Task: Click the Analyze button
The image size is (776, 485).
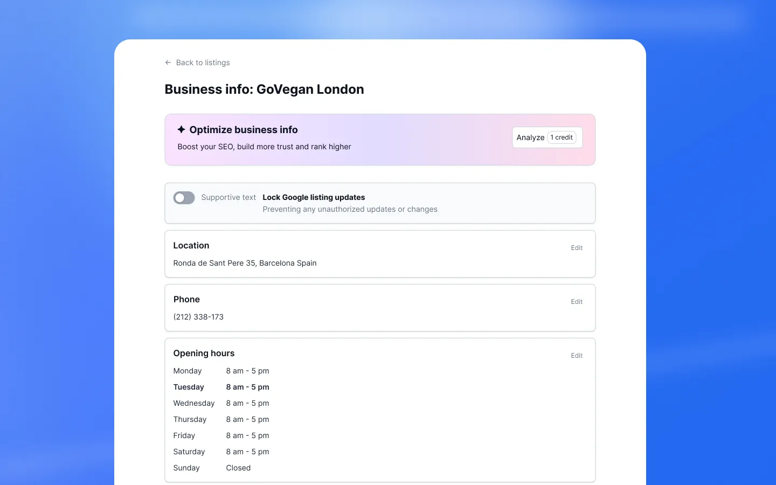Action: click(530, 137)
